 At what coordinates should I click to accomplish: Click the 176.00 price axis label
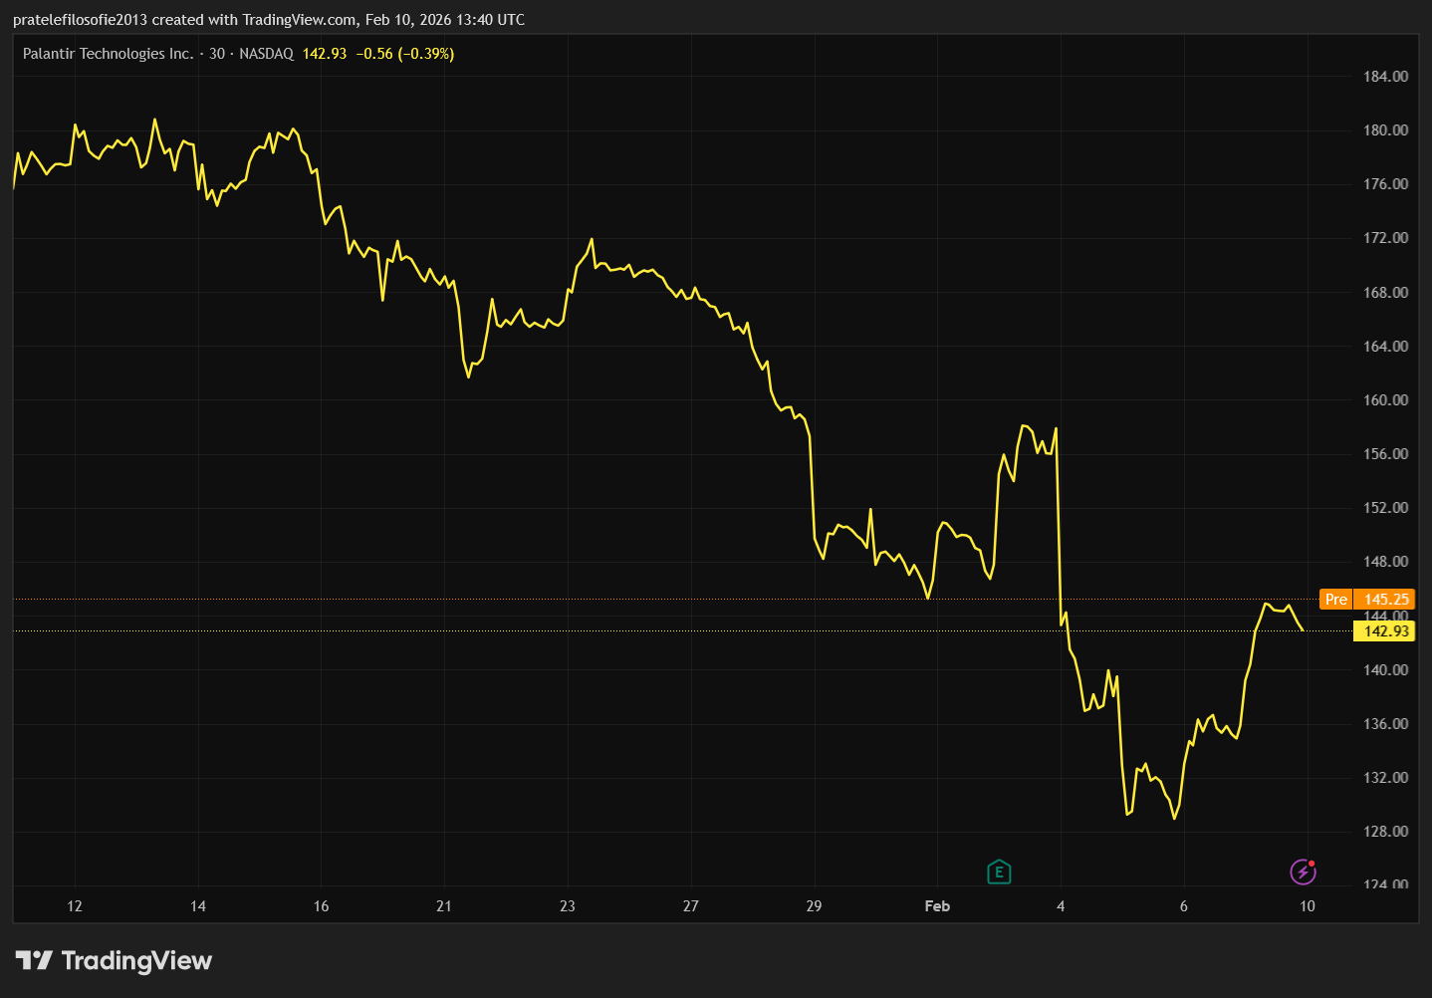click(x=1386, y=184)
